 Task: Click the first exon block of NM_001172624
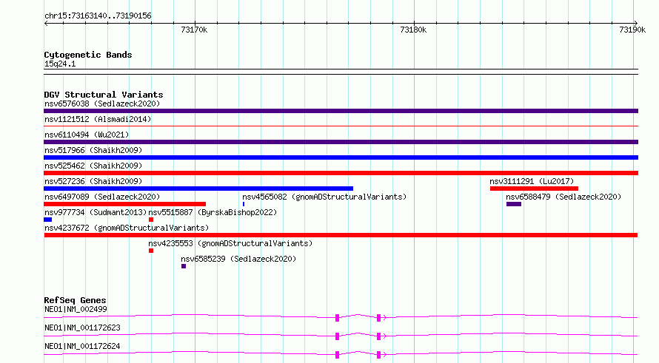(x=337, y=355)
